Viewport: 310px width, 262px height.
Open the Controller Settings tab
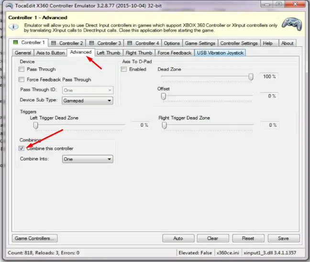point(239,43)
